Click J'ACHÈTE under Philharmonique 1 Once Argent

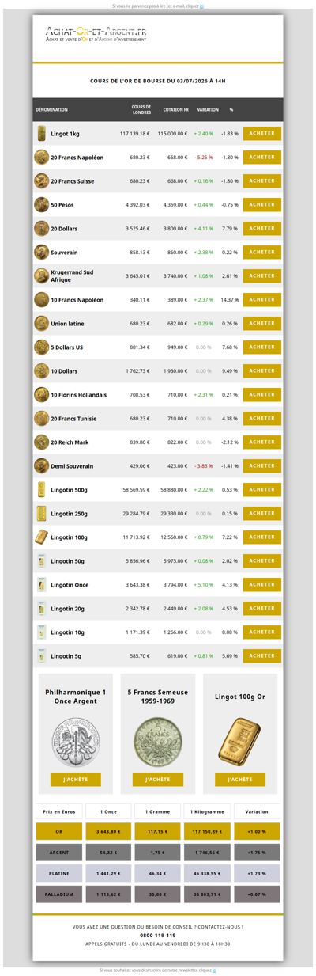click(75, 780)
